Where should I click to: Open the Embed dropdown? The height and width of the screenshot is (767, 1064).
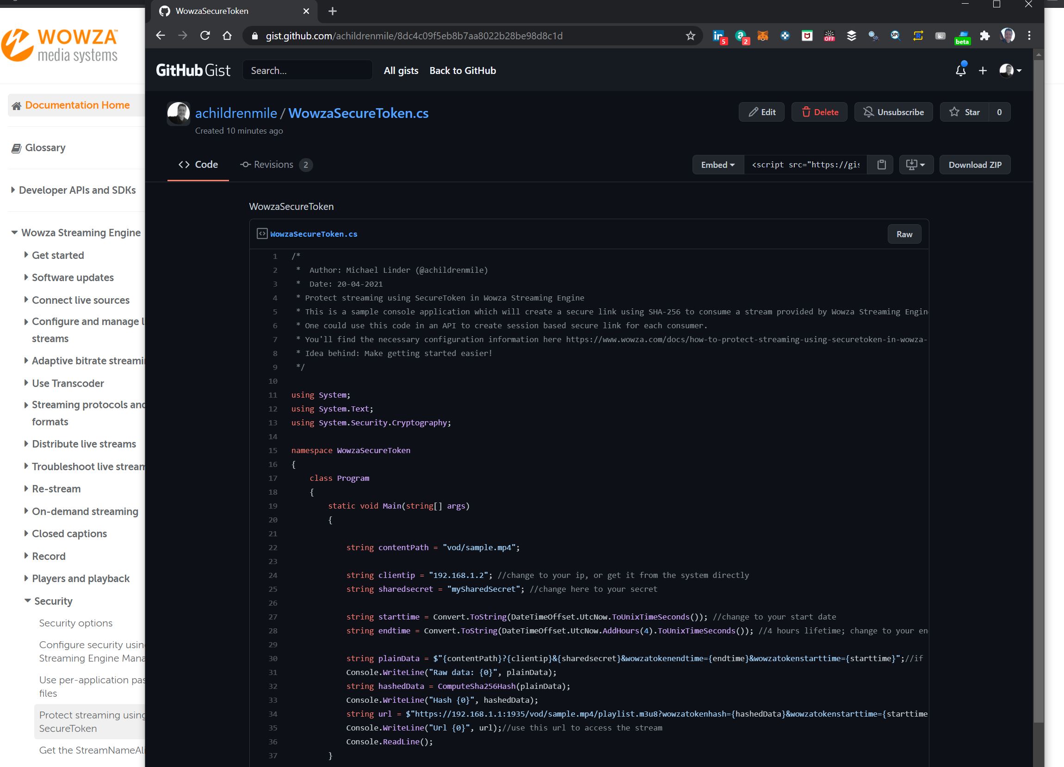point(718,165)
